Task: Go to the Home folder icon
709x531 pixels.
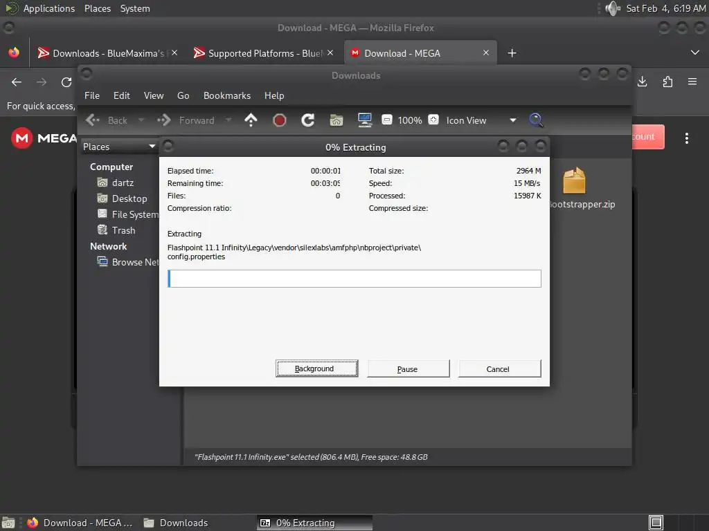Action: point(336,120)
